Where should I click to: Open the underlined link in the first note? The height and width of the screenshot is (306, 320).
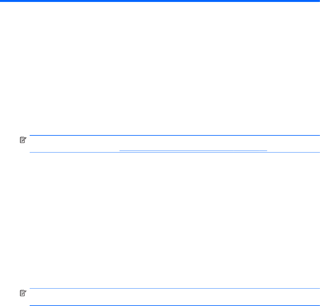(194, 151)
